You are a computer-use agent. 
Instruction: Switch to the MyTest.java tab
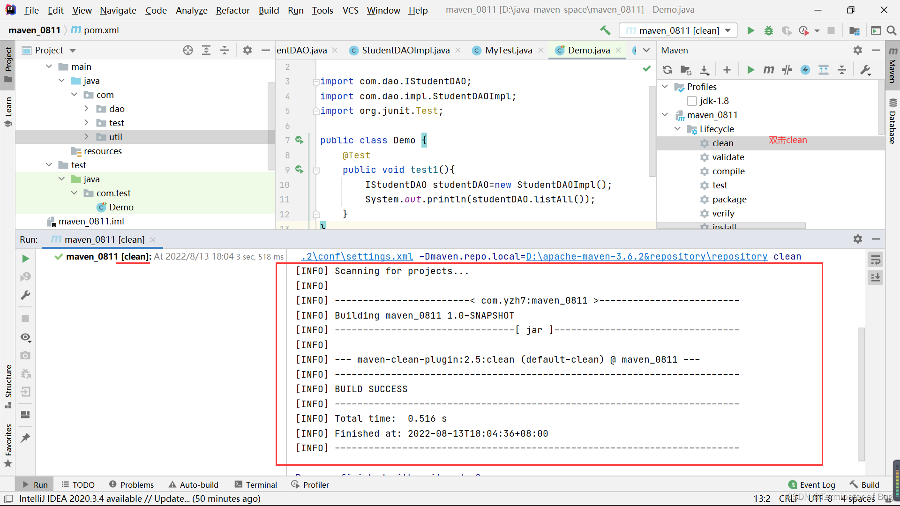tap(509, 50)
